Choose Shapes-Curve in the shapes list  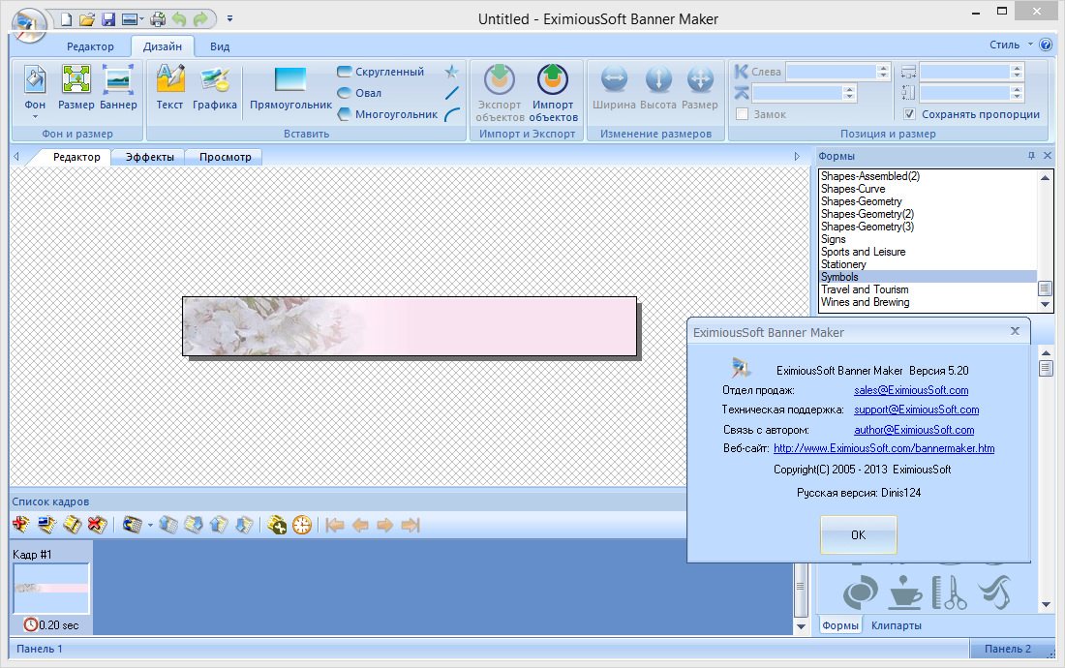853,189
